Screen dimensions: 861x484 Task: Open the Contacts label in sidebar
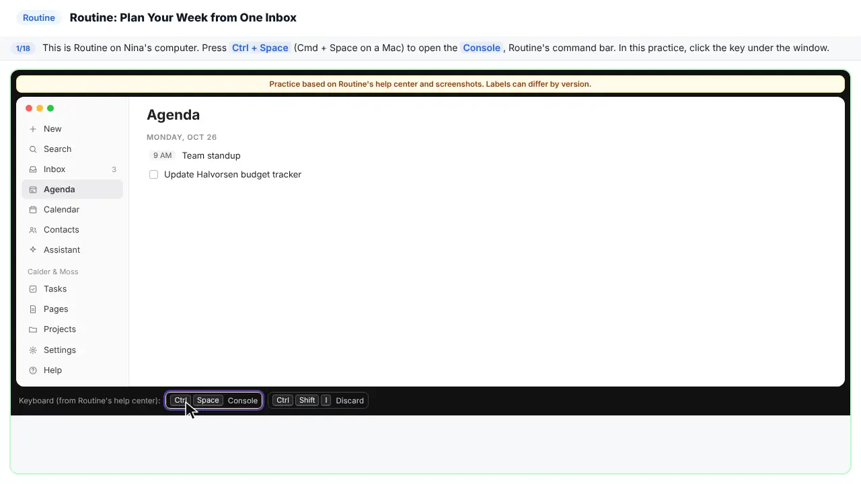tap(61, 230)
